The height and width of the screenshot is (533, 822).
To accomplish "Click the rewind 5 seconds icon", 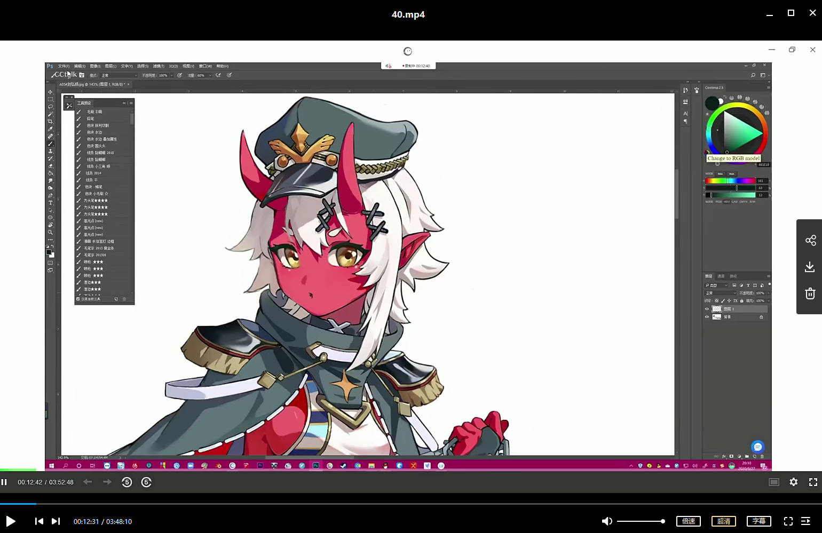I will coord(127,482).
